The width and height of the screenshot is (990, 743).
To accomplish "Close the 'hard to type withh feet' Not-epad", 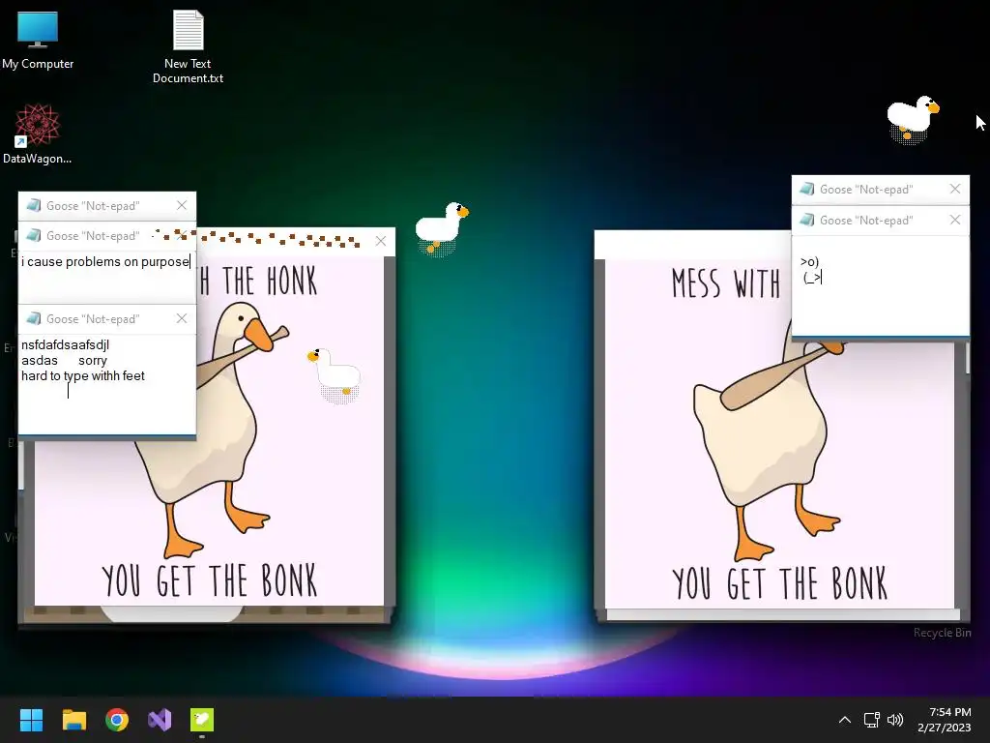I will [182, 318].
